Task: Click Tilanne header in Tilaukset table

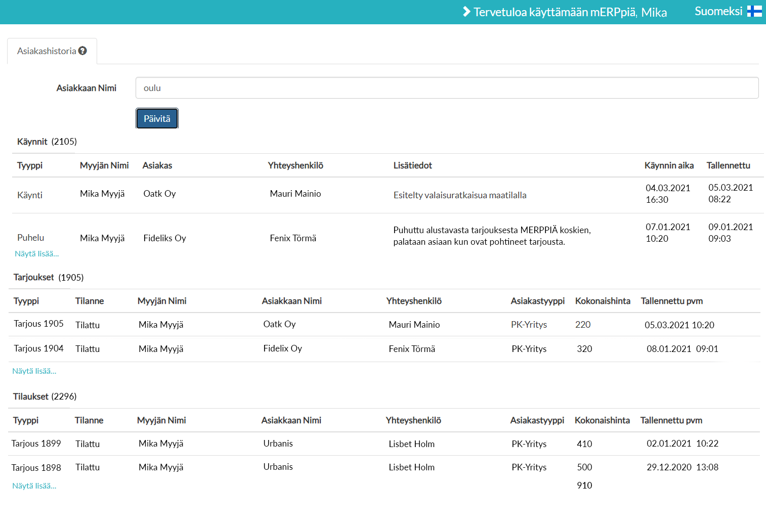Action: [89, 420]
